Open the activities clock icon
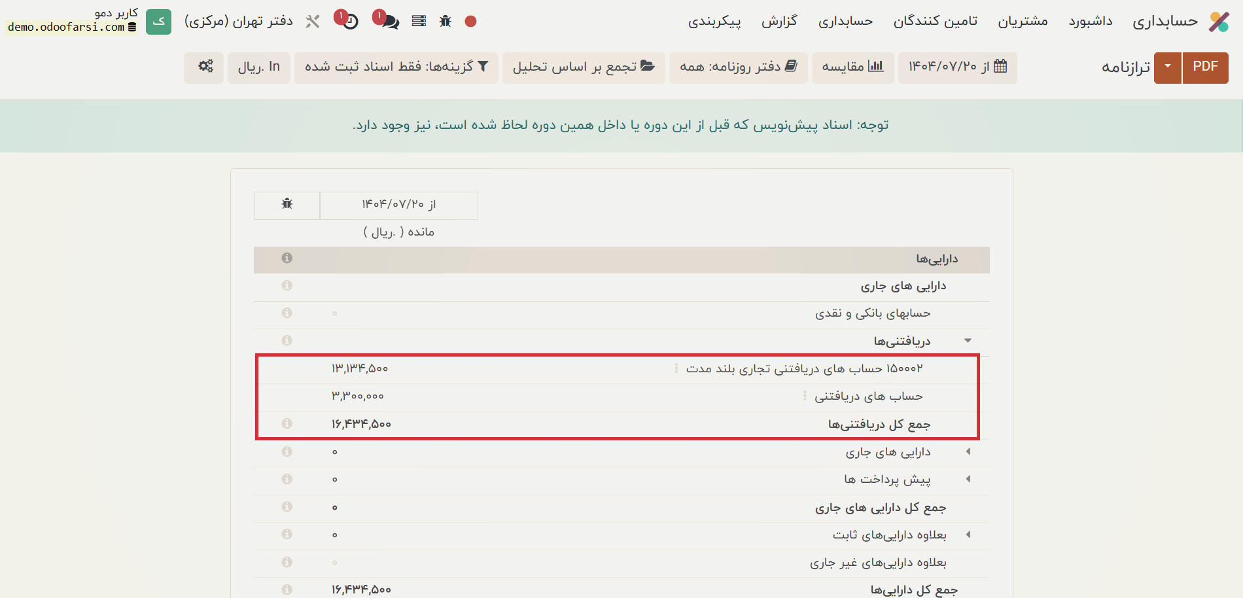The image size is (1243, 598). [x=350, y=22]
